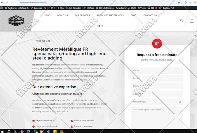Open PRODUCTS AND SERVICES nav item
Viewport: 197px width, 133px height.
110,15
